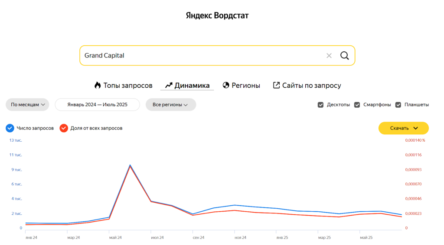
Task: Toggle the blue Число запросов series
Action: click(10, 128)
